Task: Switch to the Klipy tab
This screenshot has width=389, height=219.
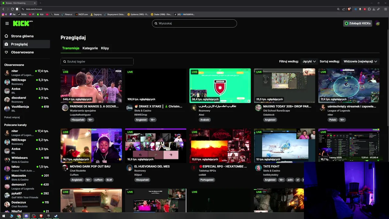Action: 105,48
